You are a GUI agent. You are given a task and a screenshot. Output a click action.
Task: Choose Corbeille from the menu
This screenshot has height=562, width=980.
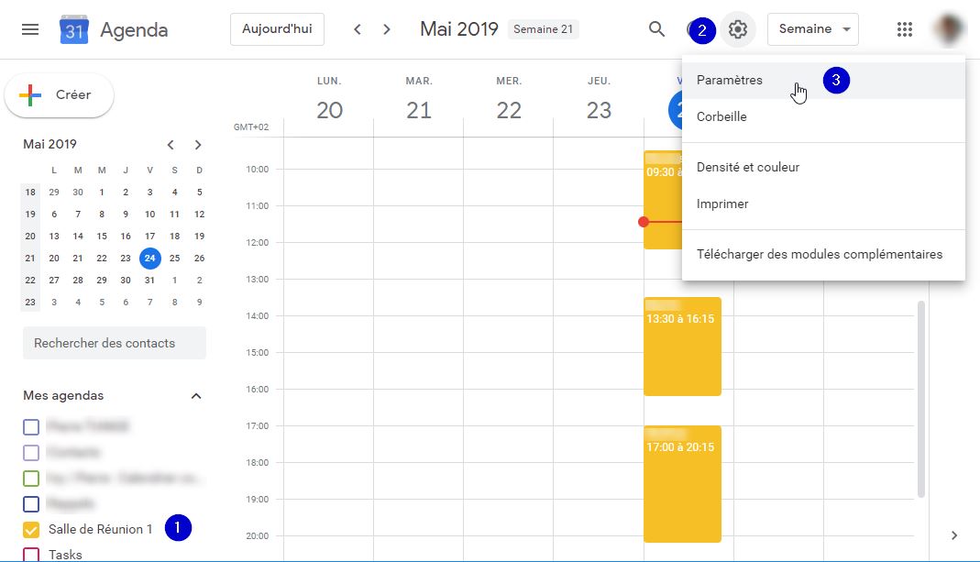coord(721,117)
